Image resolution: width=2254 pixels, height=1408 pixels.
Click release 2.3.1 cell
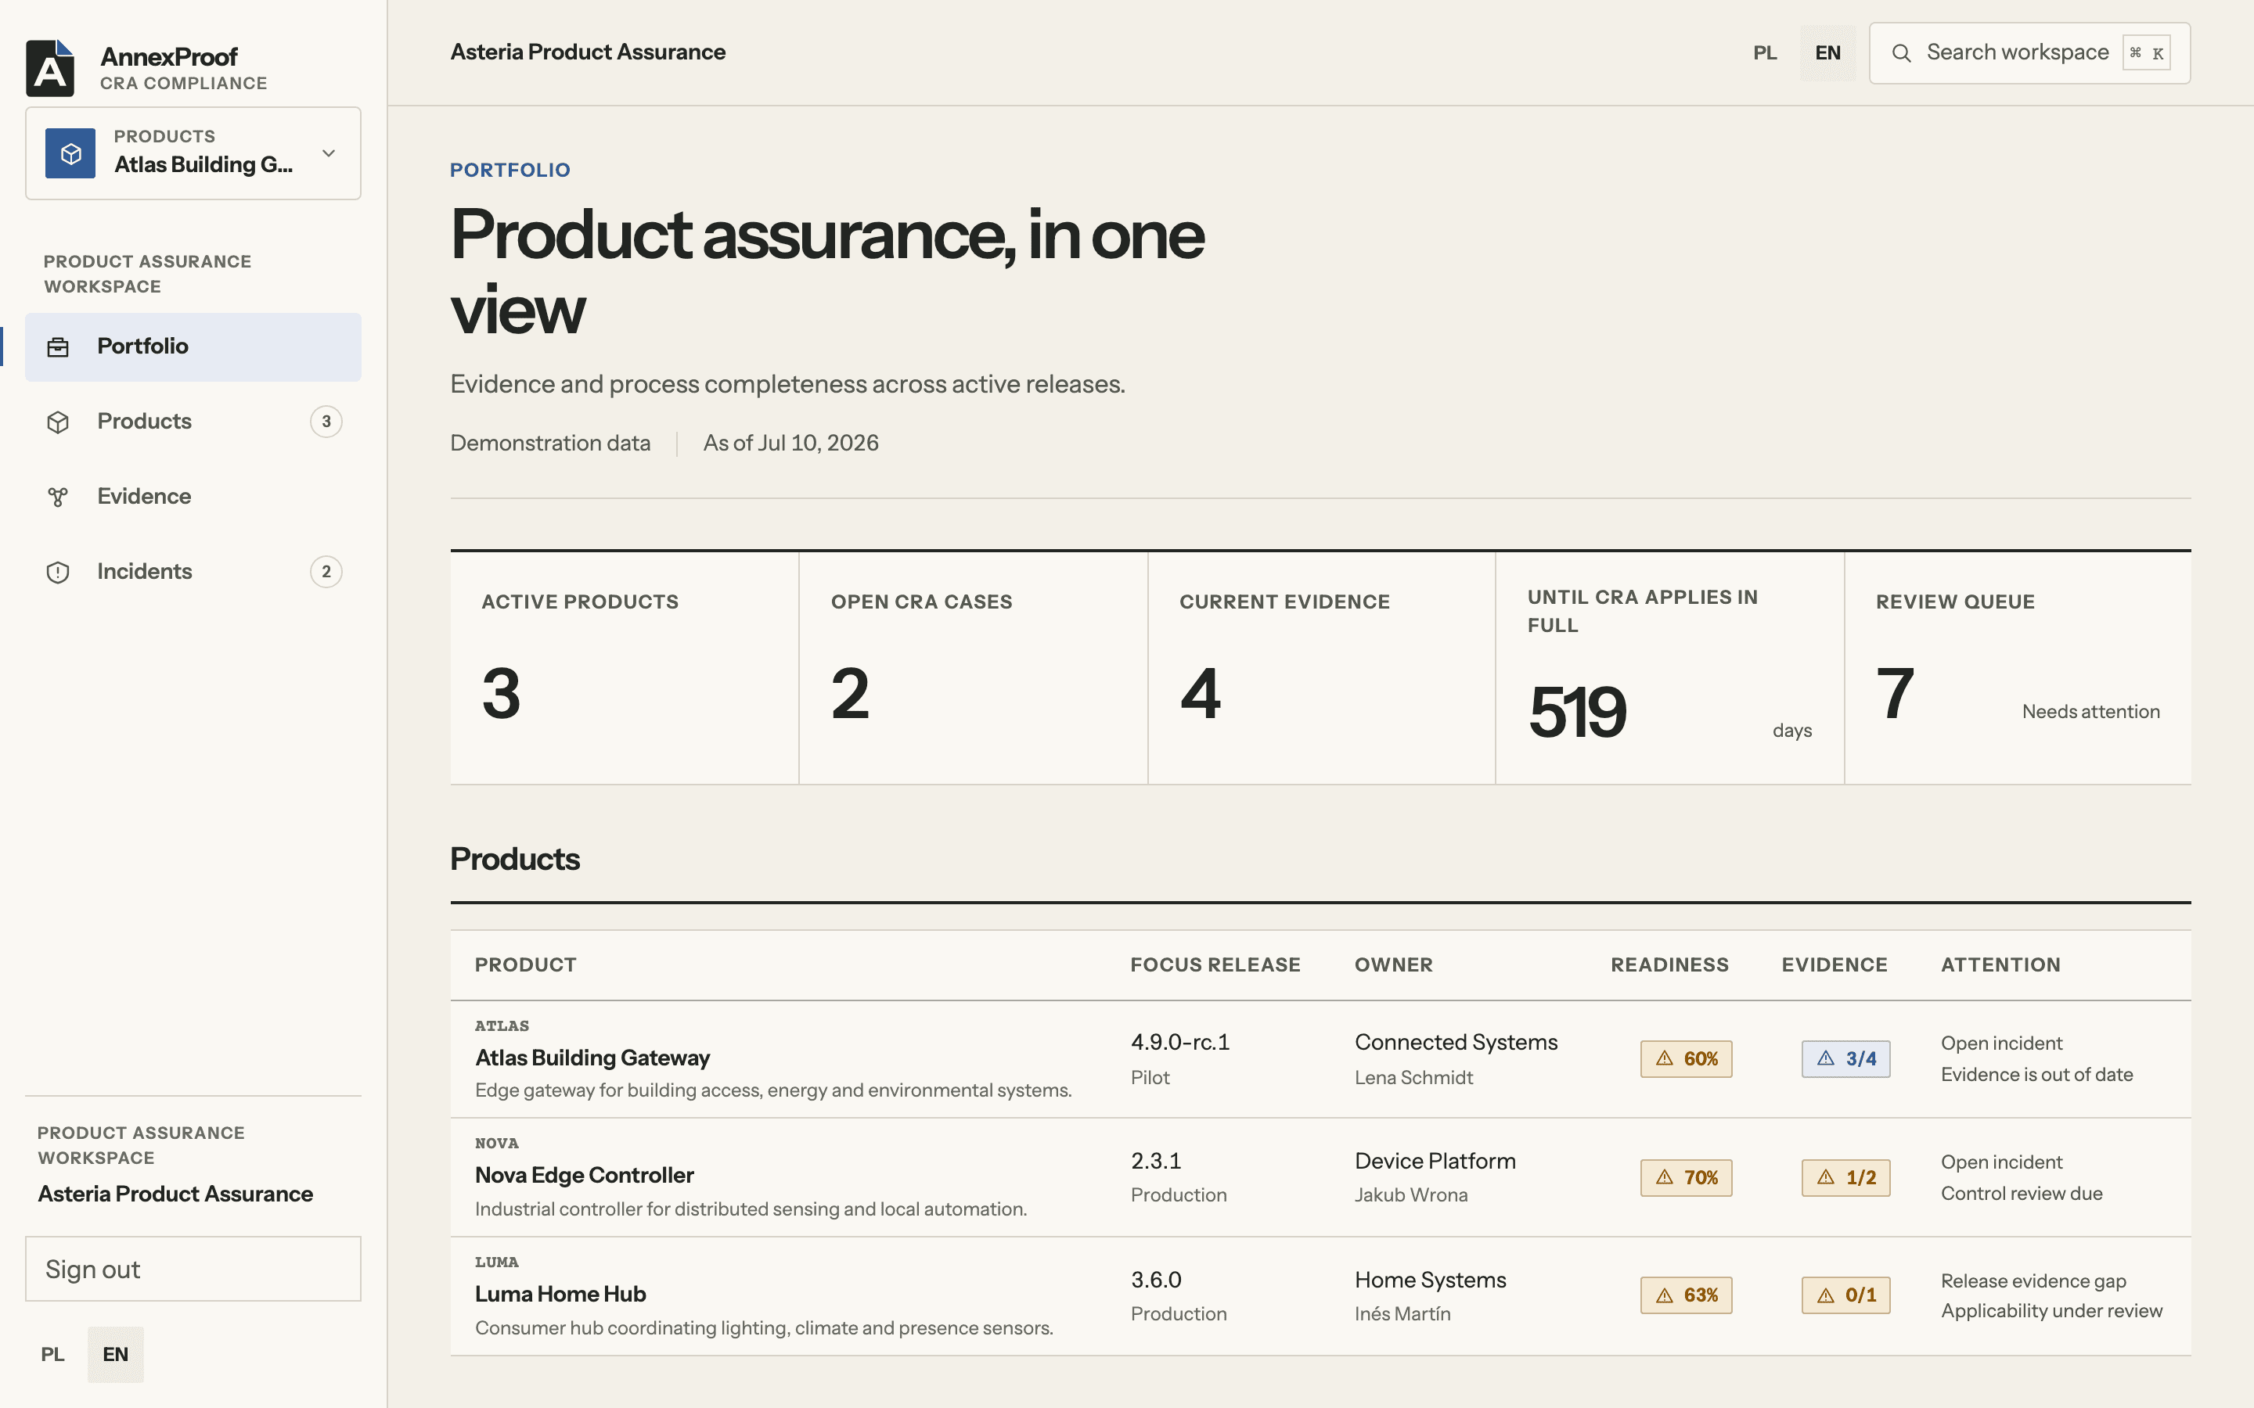[1156, 1162]
